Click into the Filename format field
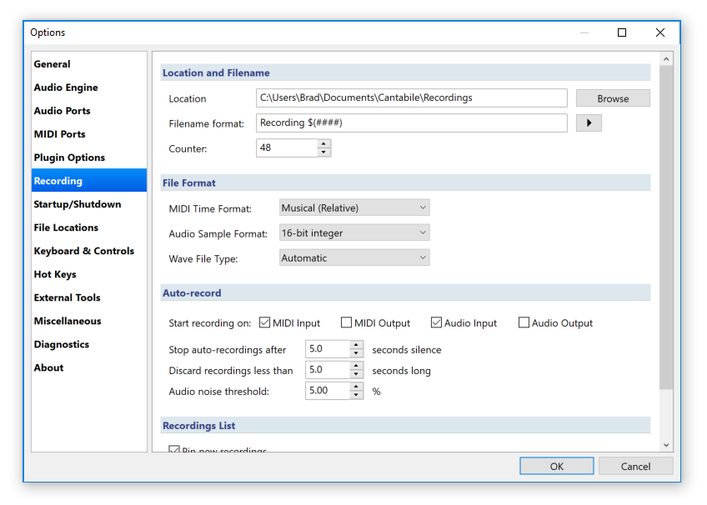The height and width of the screenshot is (505, 707). (x=412, y=123)
